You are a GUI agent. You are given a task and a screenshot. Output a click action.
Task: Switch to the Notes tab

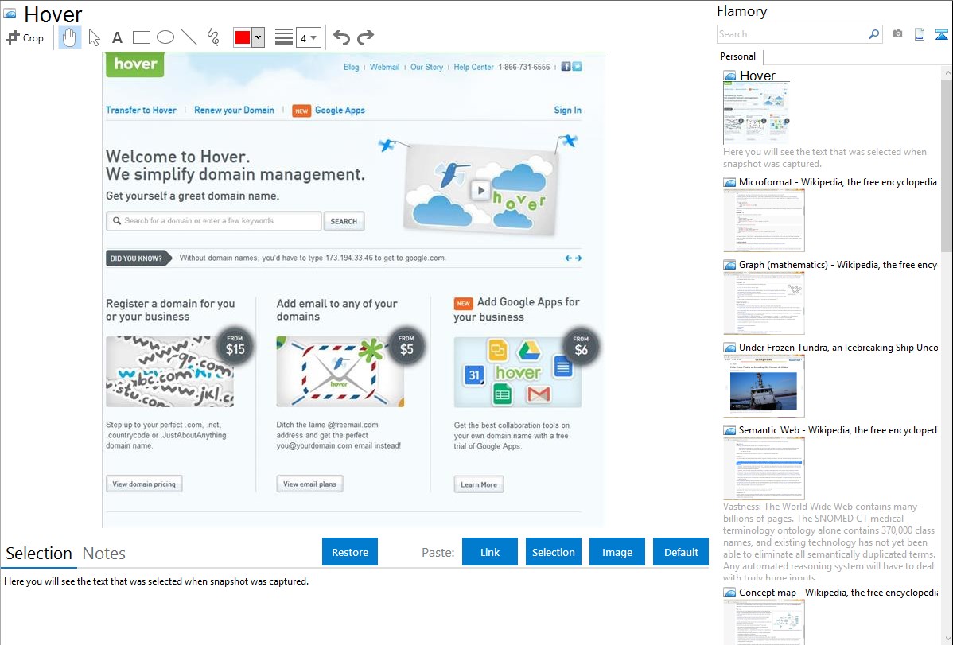104,554
